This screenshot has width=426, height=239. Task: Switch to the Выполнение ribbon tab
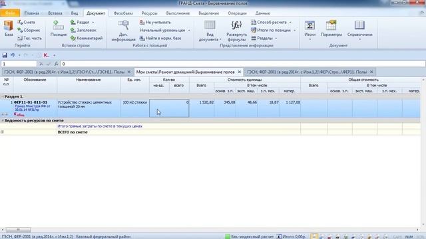178,13
